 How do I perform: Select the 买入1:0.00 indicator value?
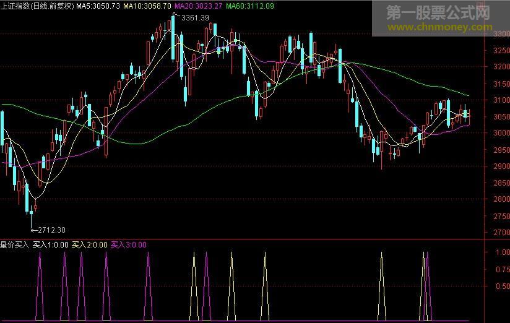click(50, 244)
